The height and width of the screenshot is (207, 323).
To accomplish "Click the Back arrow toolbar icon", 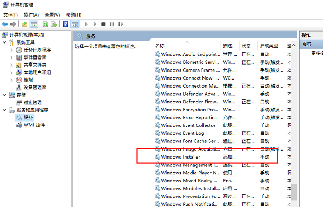I will [x=4, y=24].
